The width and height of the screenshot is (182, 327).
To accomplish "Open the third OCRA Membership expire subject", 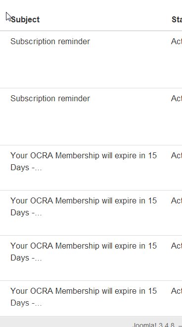I will 84,252.
